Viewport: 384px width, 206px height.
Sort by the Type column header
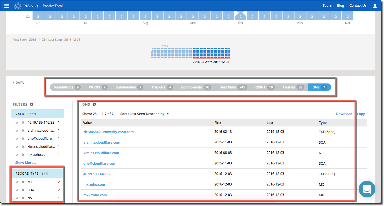[x=323, y=123]
